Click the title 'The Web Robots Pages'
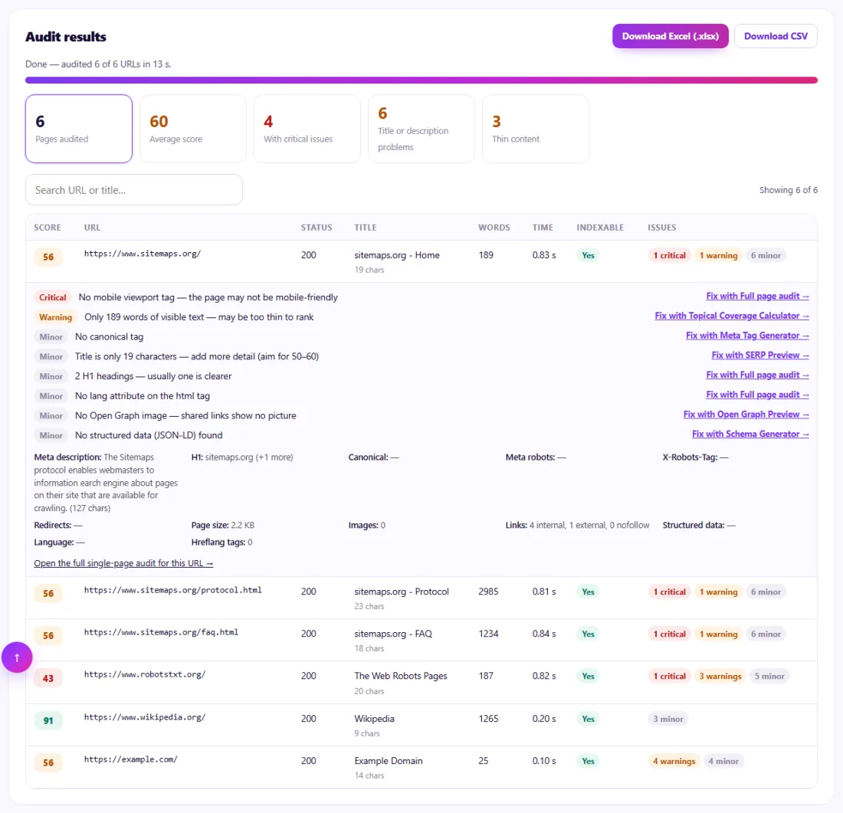Viewport: 843px width, 813px height. [401, 676]
